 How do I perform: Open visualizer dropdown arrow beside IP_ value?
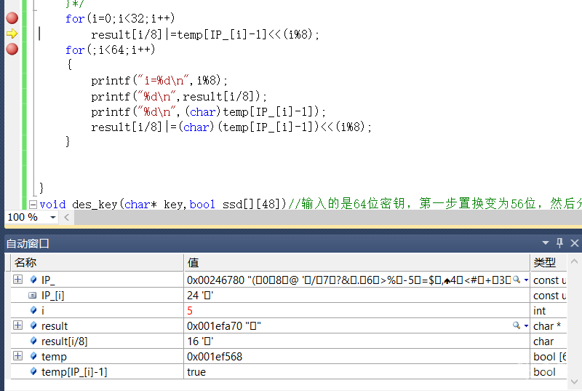(x=525, y=280)
